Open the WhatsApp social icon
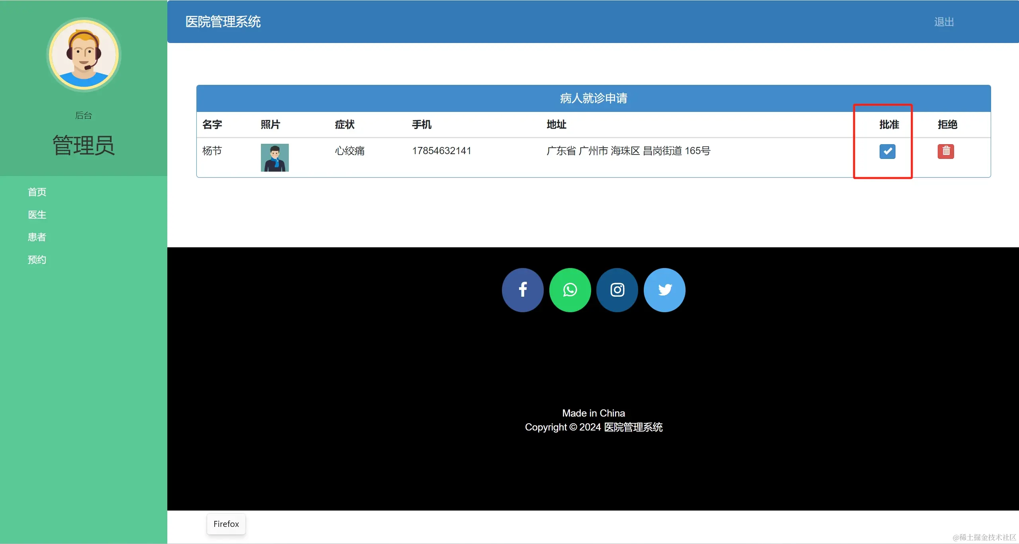 click(x=570, y=290)
